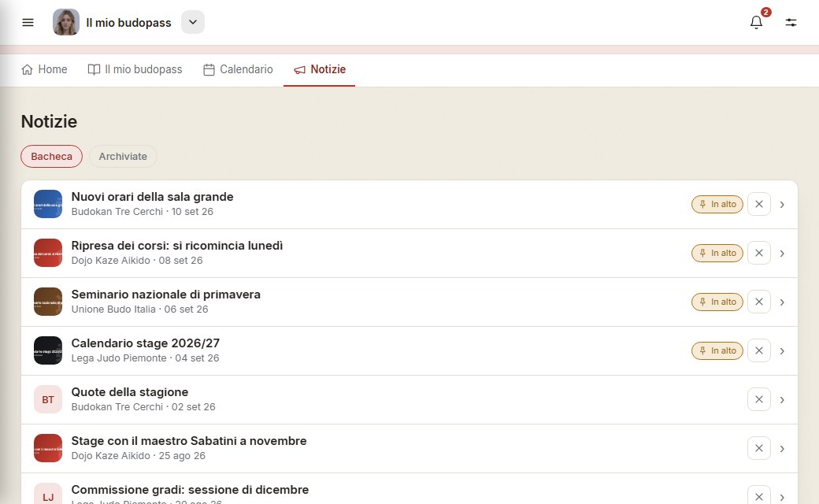Click the user profile avatar

pos(66,22)
